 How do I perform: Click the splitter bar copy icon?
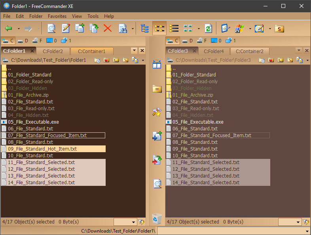(157, 136)
